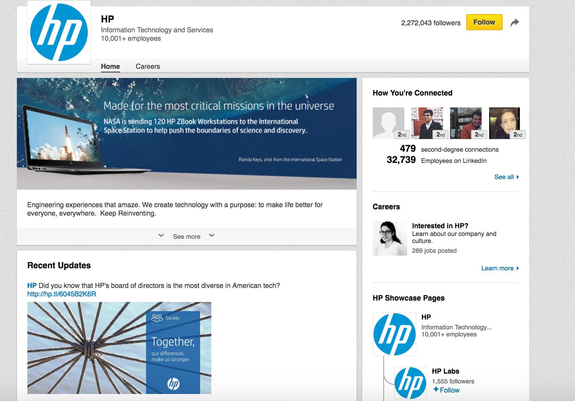Open the Together diversity post image
Image resolution: width=575 pixels, height=401 pixels.
119,348
